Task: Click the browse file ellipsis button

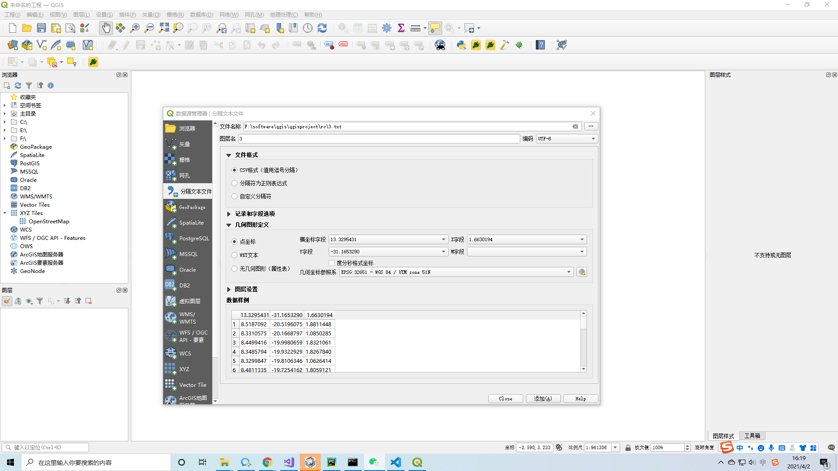Action: pos(591,126)
